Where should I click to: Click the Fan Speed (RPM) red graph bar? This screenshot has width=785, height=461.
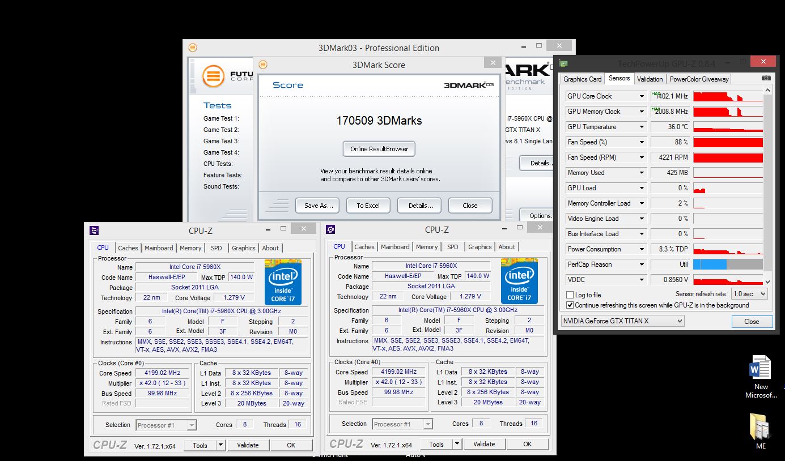click(728, 157)
